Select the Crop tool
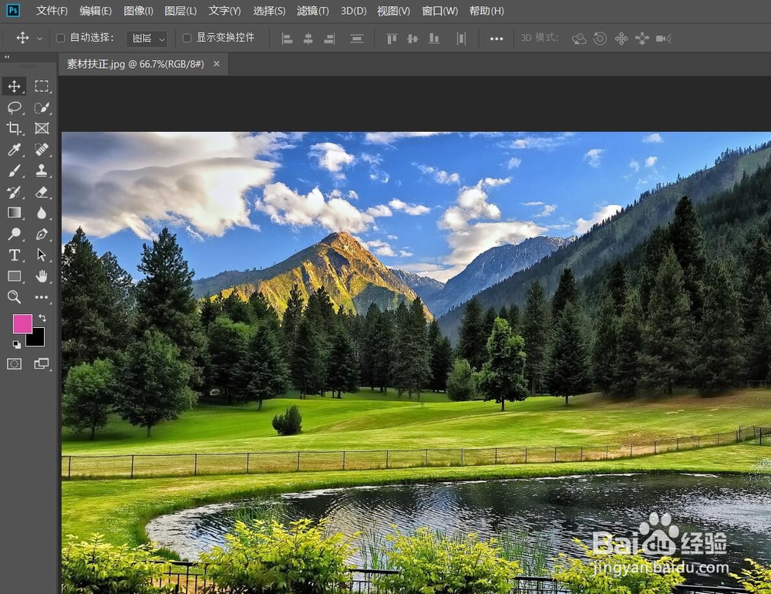 pyautogui.click(x=14, y=129)
